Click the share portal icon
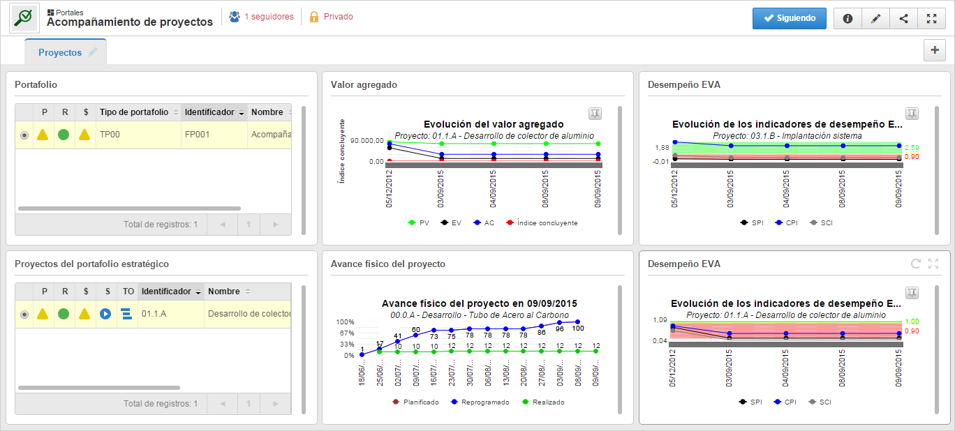955x431 pixels. (x=903, y=19)
